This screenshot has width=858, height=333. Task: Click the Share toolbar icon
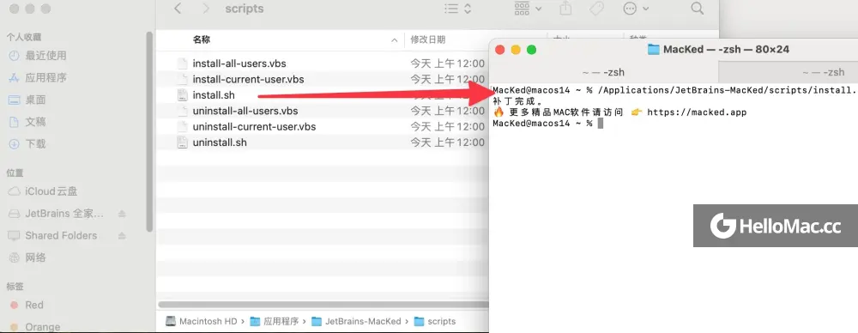(x=565, y=9)
